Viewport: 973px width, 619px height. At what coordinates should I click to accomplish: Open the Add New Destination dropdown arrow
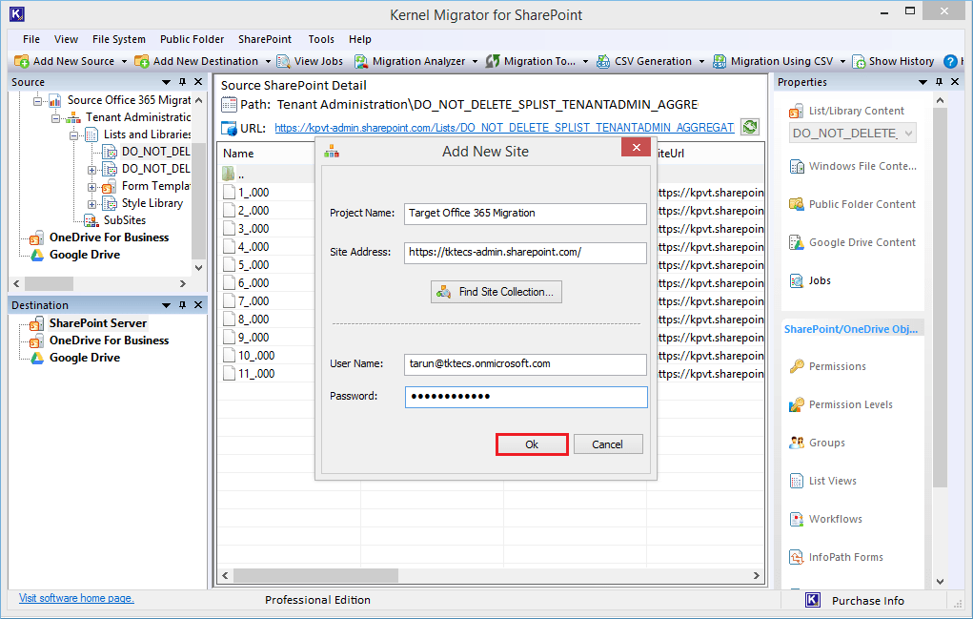[268, 61]
